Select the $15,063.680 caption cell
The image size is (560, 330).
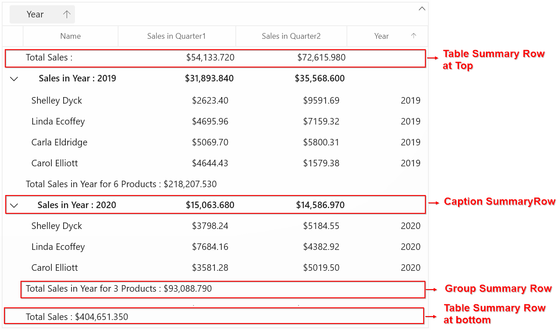tap(210, 205)
